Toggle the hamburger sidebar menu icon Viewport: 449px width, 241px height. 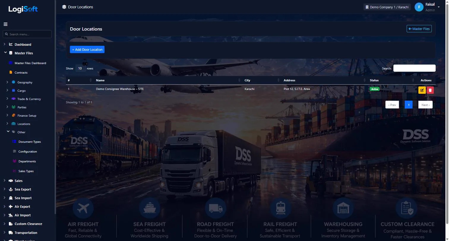(x=5, y=24)
